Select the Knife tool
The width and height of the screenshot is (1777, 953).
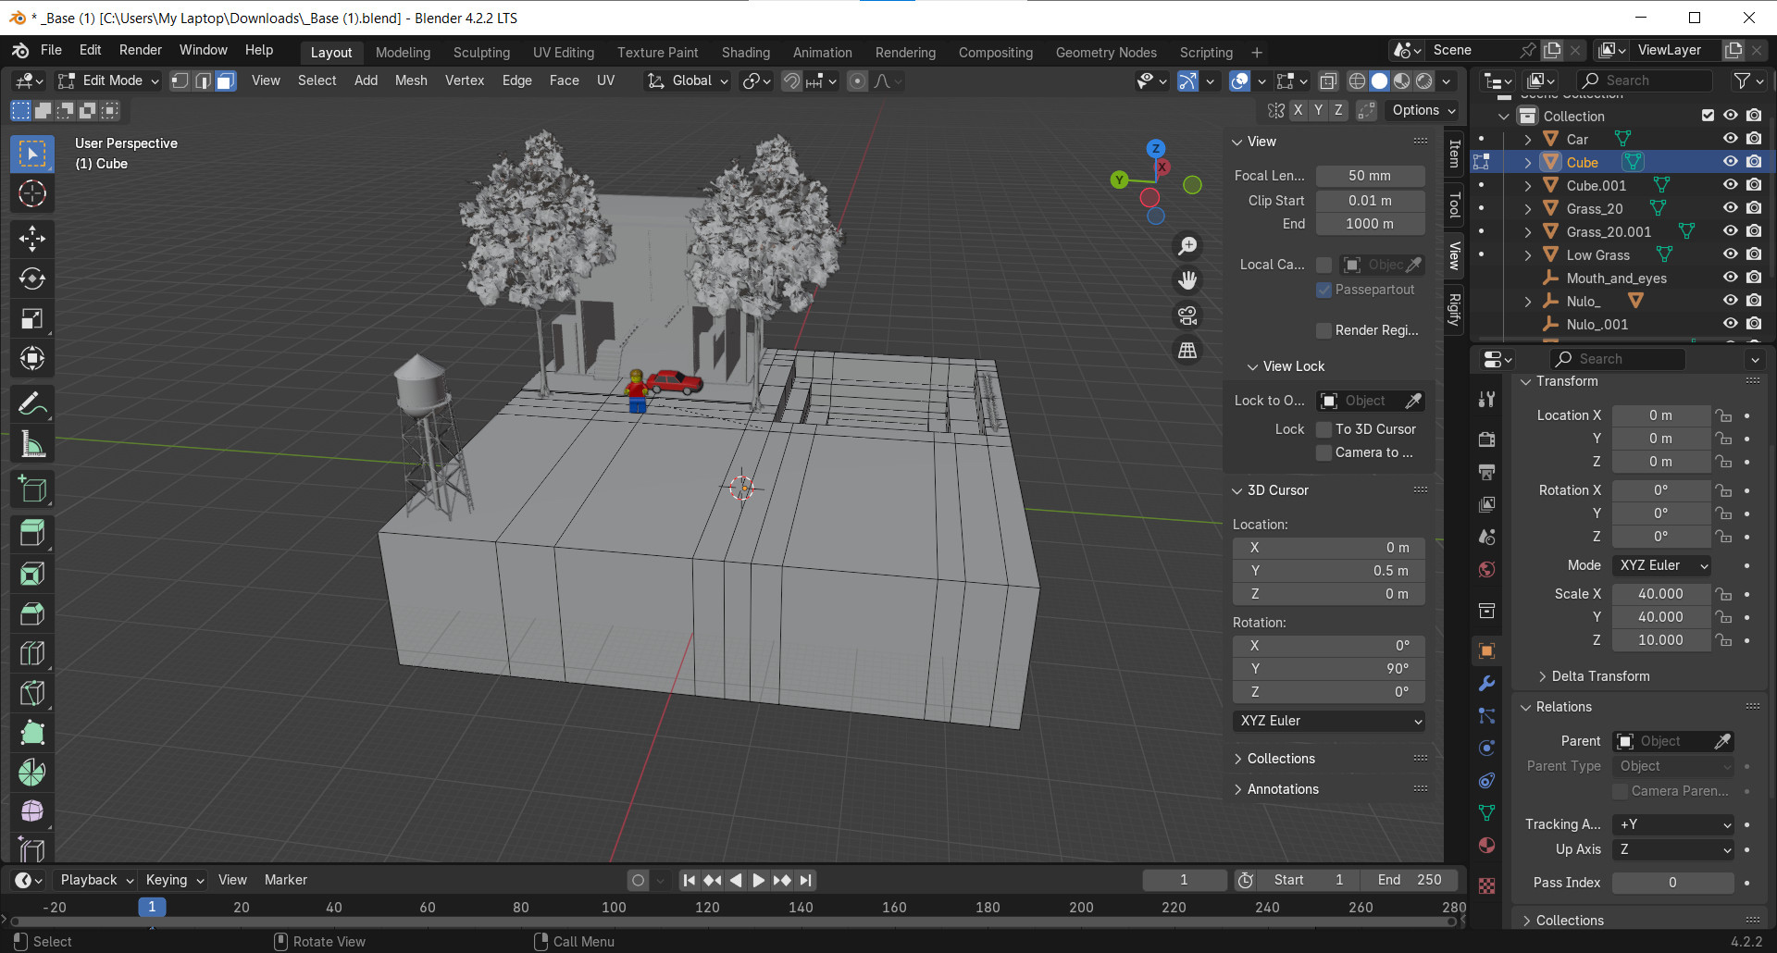[x=32, y=693]
